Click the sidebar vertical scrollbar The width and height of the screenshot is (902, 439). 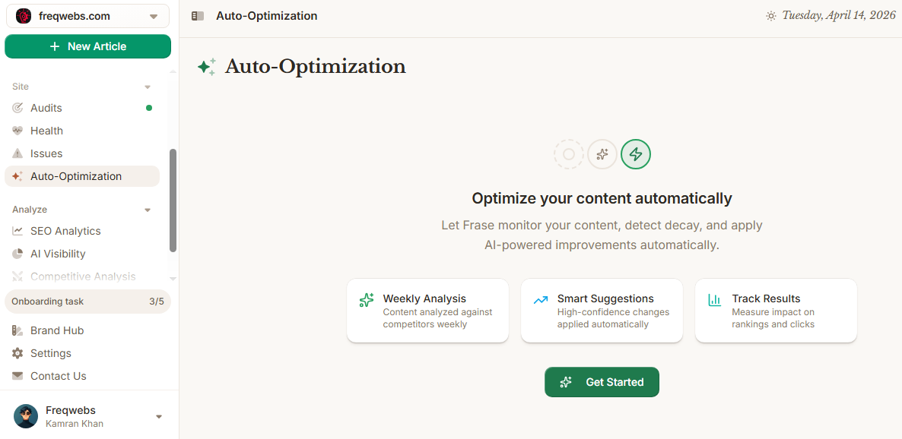(173, 199)
